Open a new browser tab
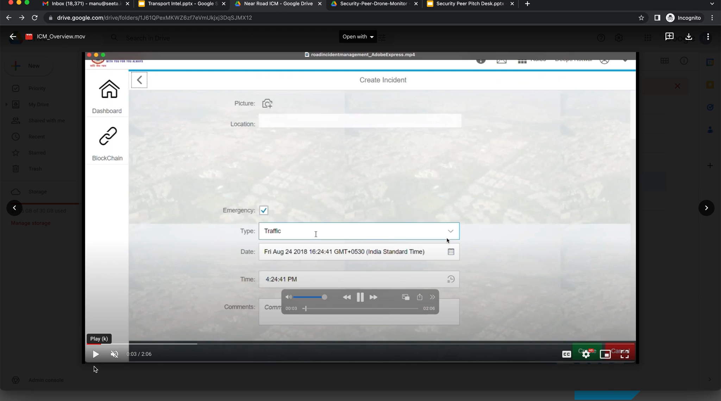The image size is (721, 401). click(527, 4)
